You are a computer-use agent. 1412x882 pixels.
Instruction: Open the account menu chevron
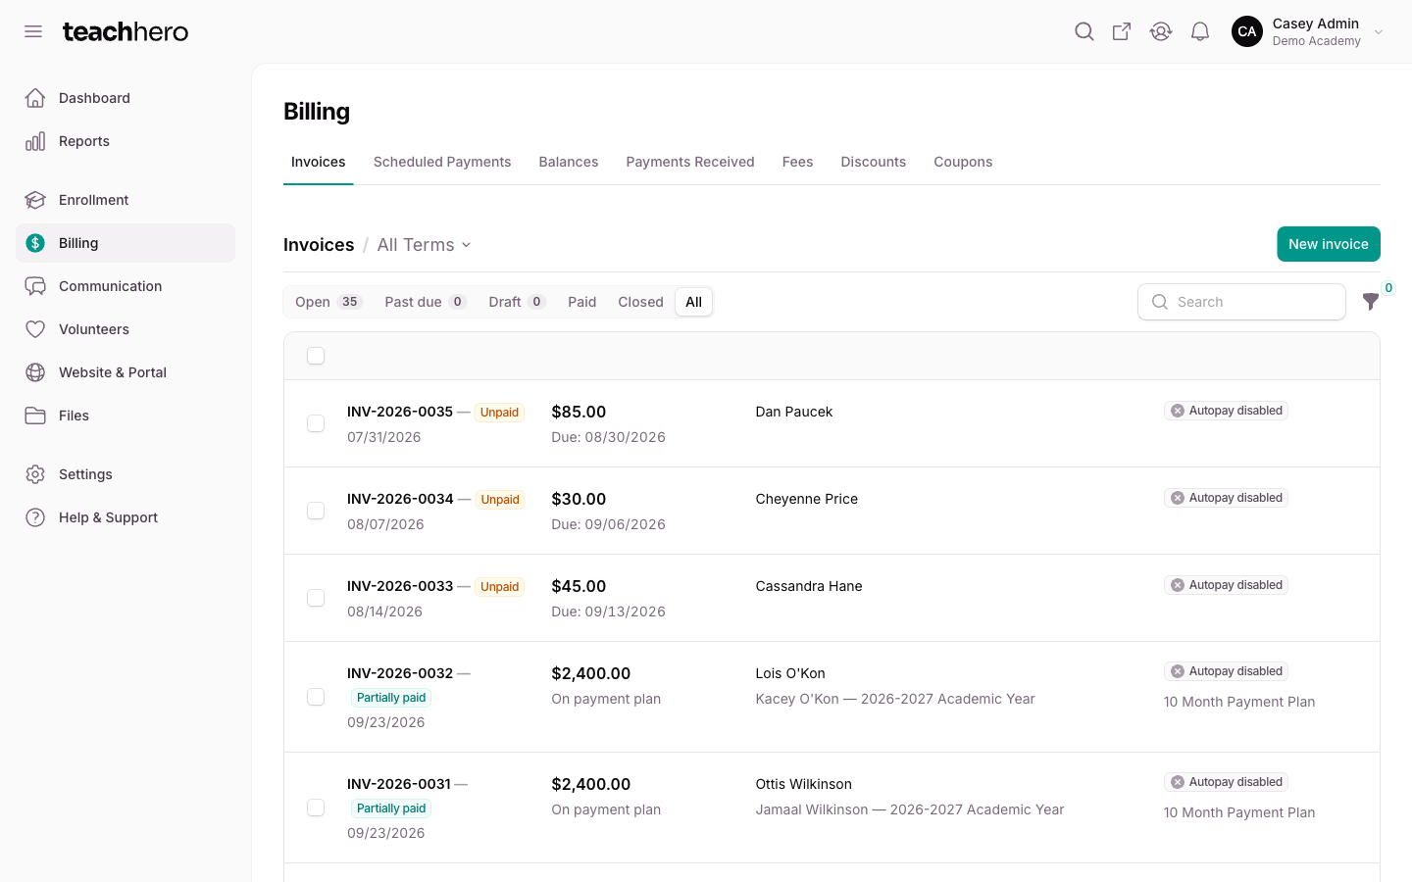coord(1379,32)
